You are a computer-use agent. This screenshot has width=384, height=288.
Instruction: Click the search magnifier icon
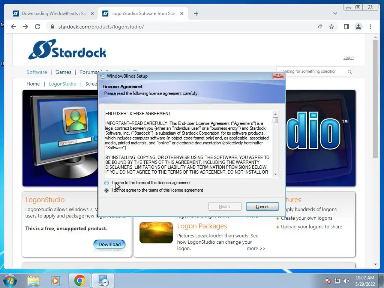click(350, 72)
